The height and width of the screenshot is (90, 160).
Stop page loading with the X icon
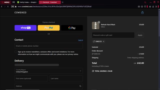pos(8,6)
